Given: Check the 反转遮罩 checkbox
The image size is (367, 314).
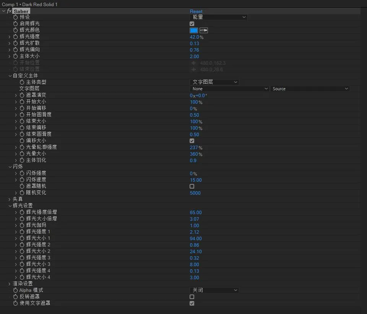Looking at the screenshot, I should point(192,297).
